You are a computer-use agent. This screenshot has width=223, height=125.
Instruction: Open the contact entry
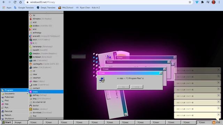pos(46,88)
